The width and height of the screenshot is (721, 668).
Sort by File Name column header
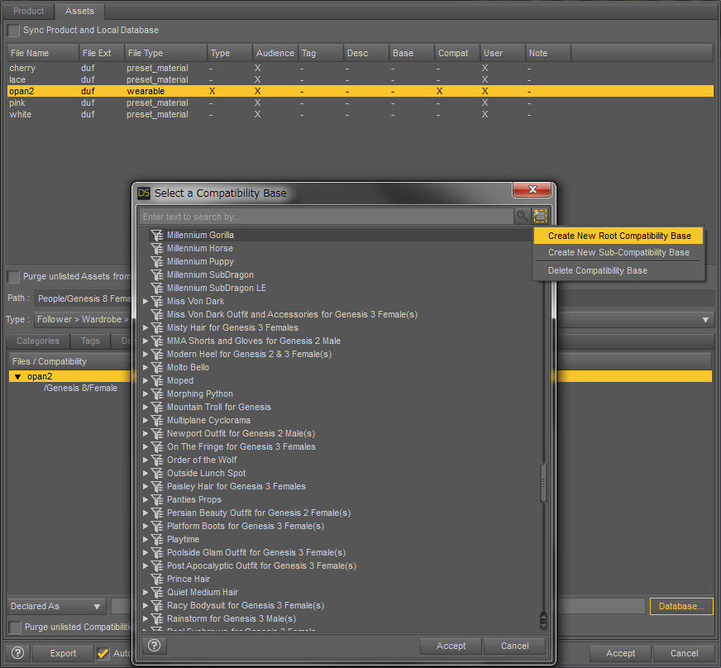[x=43, y=53]
